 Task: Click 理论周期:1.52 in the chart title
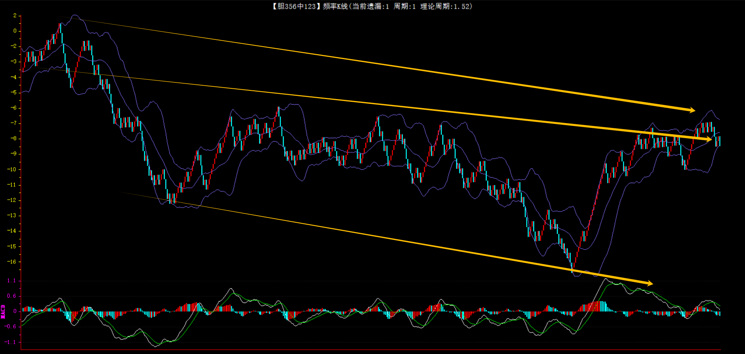point(446,6)
